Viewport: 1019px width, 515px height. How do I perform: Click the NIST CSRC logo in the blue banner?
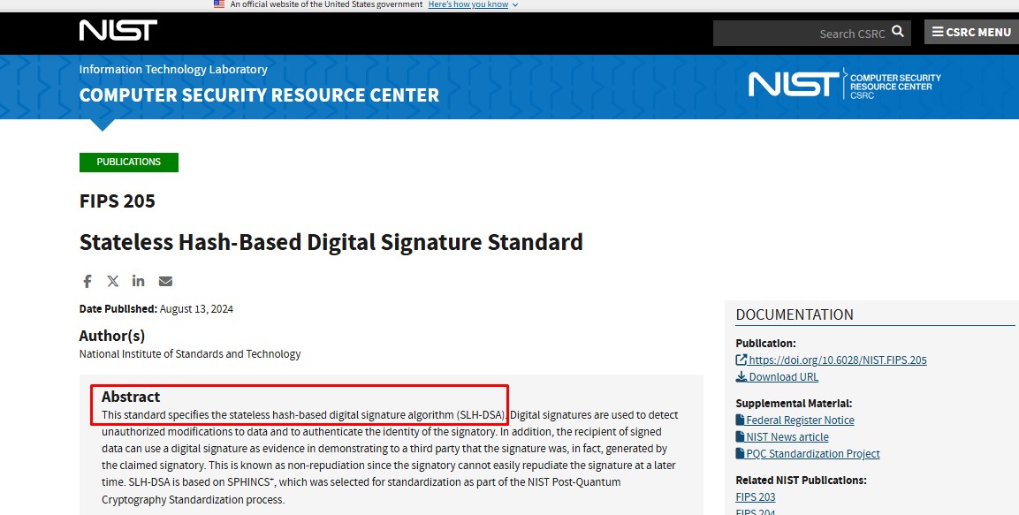(x=844, y=85)
